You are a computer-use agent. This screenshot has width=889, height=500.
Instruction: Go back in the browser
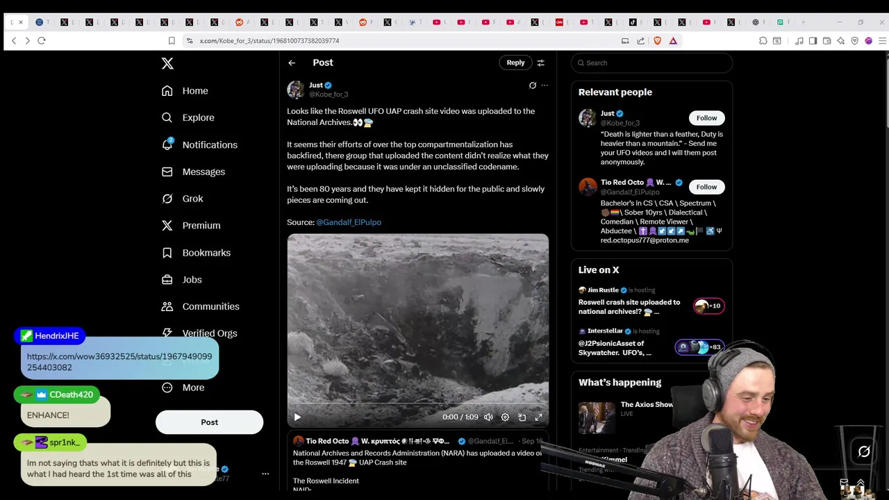tap(14, 41)
